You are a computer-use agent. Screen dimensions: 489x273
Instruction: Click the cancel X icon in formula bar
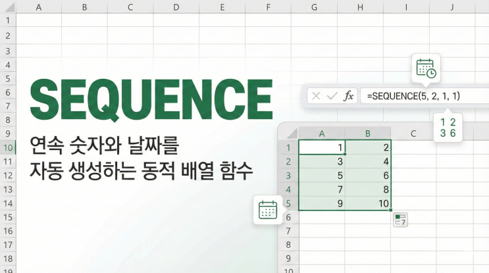pos(316,96)
